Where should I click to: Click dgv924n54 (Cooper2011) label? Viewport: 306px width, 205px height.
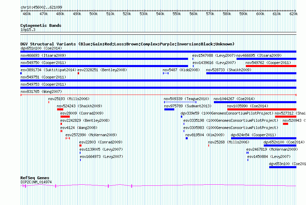click(253, 135)
